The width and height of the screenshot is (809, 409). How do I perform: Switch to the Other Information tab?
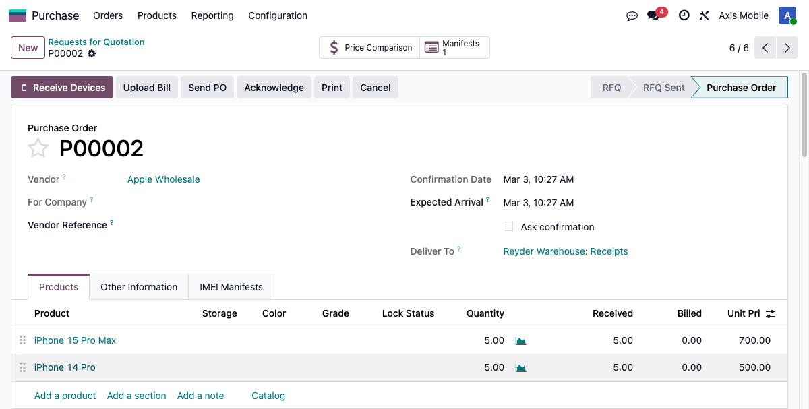pyautogui.click(x=139, y=287)
